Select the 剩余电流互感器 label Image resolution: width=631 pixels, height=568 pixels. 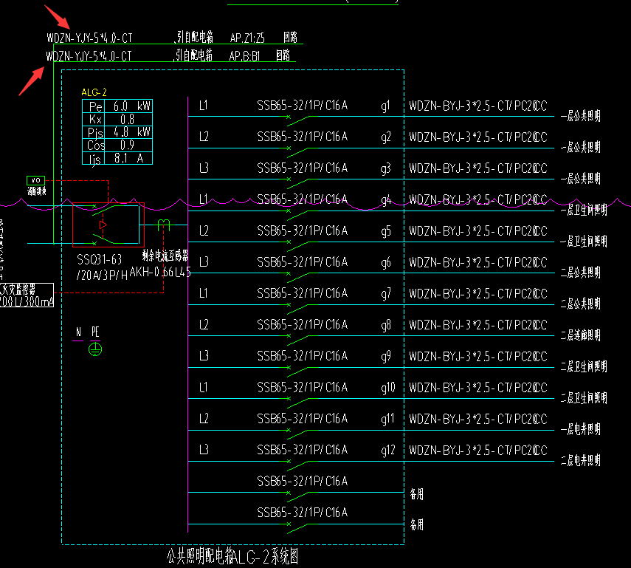point(165,255)
